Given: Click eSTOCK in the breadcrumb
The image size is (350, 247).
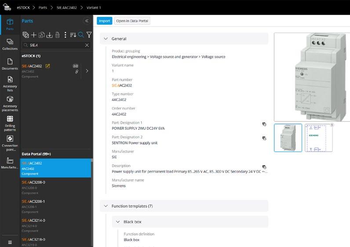Looking at the screenshot, I should 23,7.
